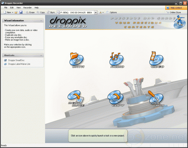Screen dimensions: 188x148
Task: Start the disc Copy task icon
Action: [116, 98]
